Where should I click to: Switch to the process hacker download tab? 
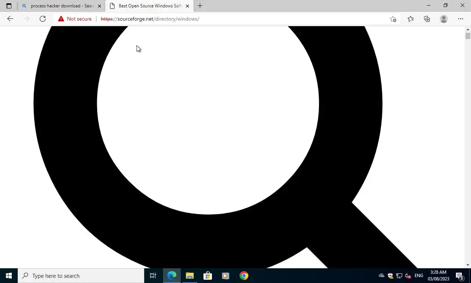(x=61, y=6)
